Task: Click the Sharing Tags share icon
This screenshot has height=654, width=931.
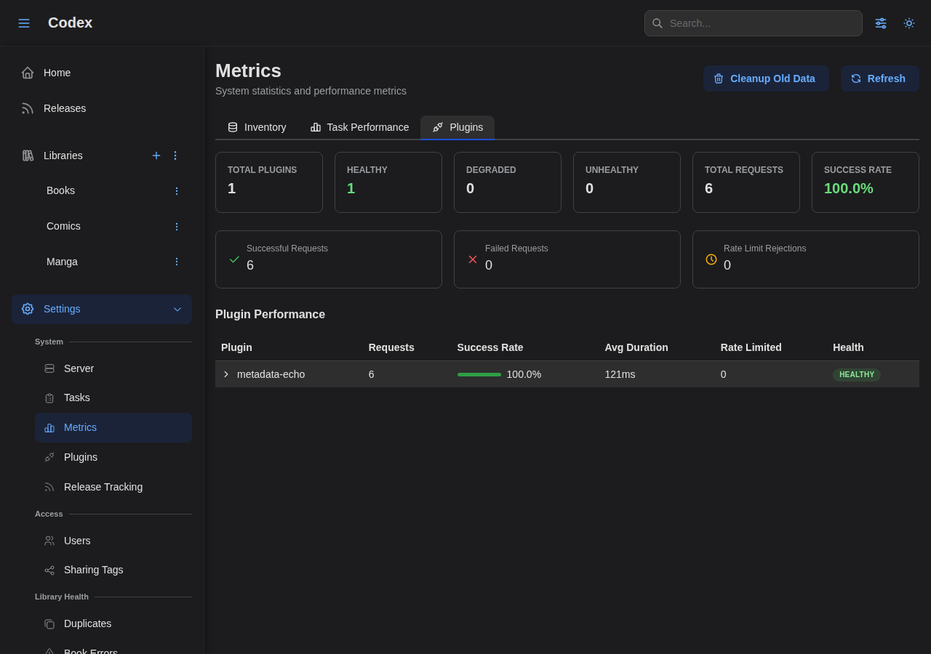Action: pos(49,570)
